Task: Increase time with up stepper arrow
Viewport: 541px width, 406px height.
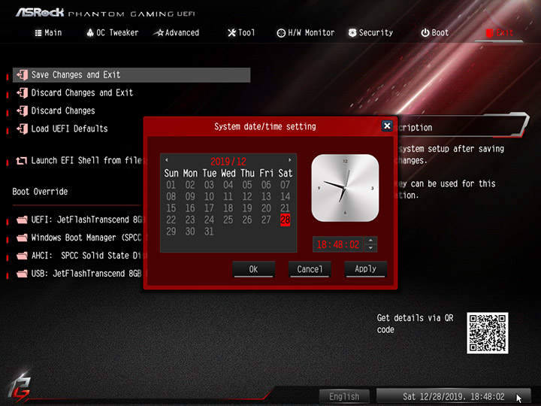Action: [370, 241]
